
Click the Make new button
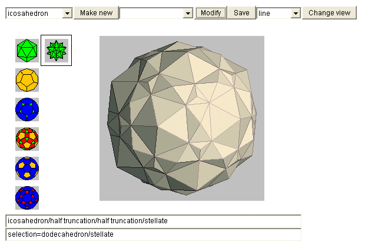[x=95, y=13]
